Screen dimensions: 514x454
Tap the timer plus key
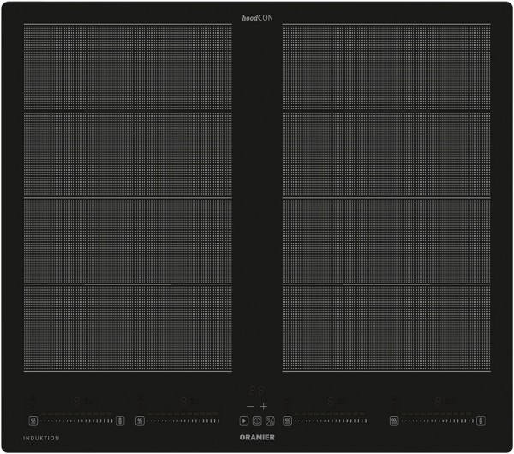pyautogui.click(x=264, y=407)
